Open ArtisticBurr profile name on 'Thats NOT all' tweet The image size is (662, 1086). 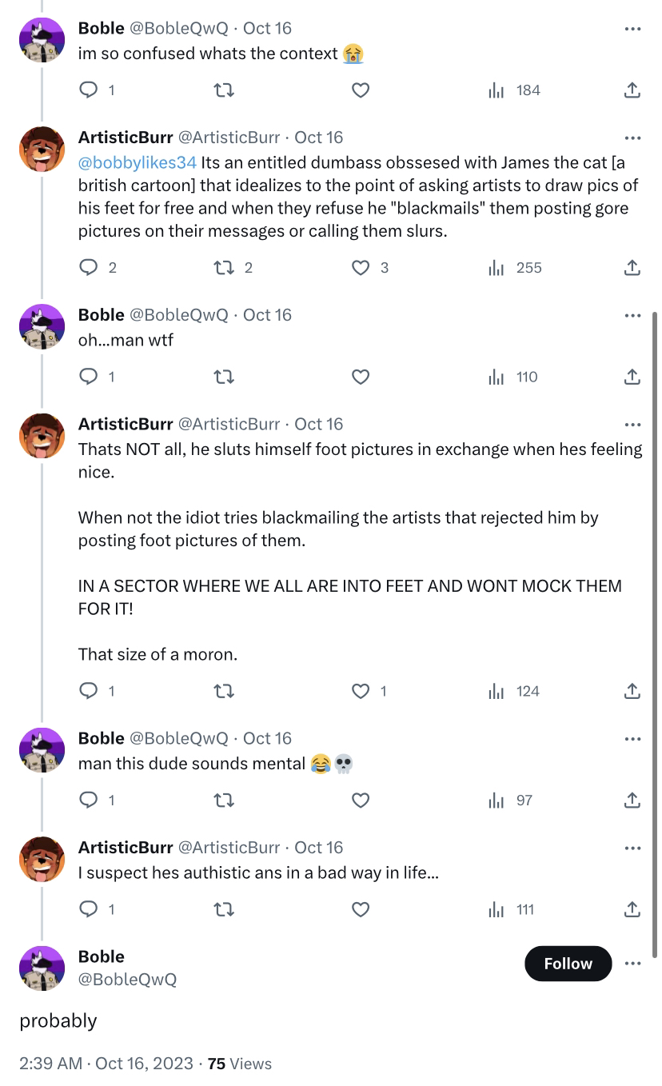126,424
